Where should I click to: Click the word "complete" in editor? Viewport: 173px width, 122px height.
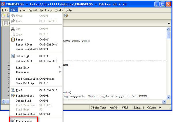pos(105,96)
